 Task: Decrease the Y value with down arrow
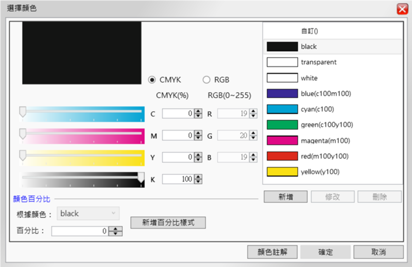click(x=198, y=159)
